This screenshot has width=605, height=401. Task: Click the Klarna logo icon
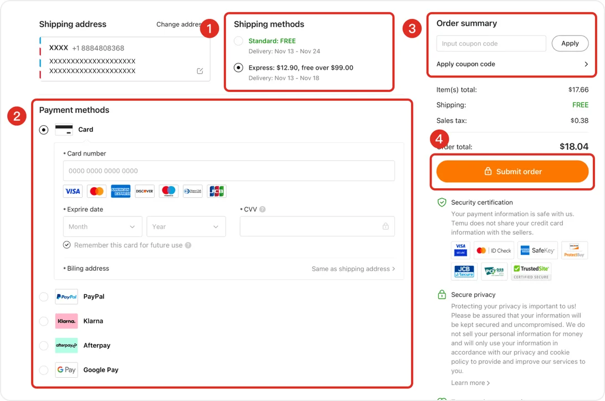66,321
